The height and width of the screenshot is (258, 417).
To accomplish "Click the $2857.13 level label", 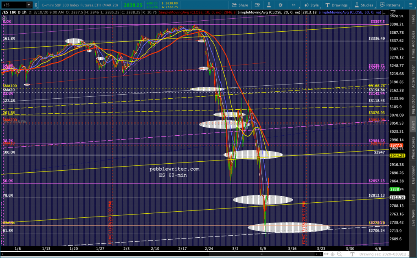I will pos(377,181).
